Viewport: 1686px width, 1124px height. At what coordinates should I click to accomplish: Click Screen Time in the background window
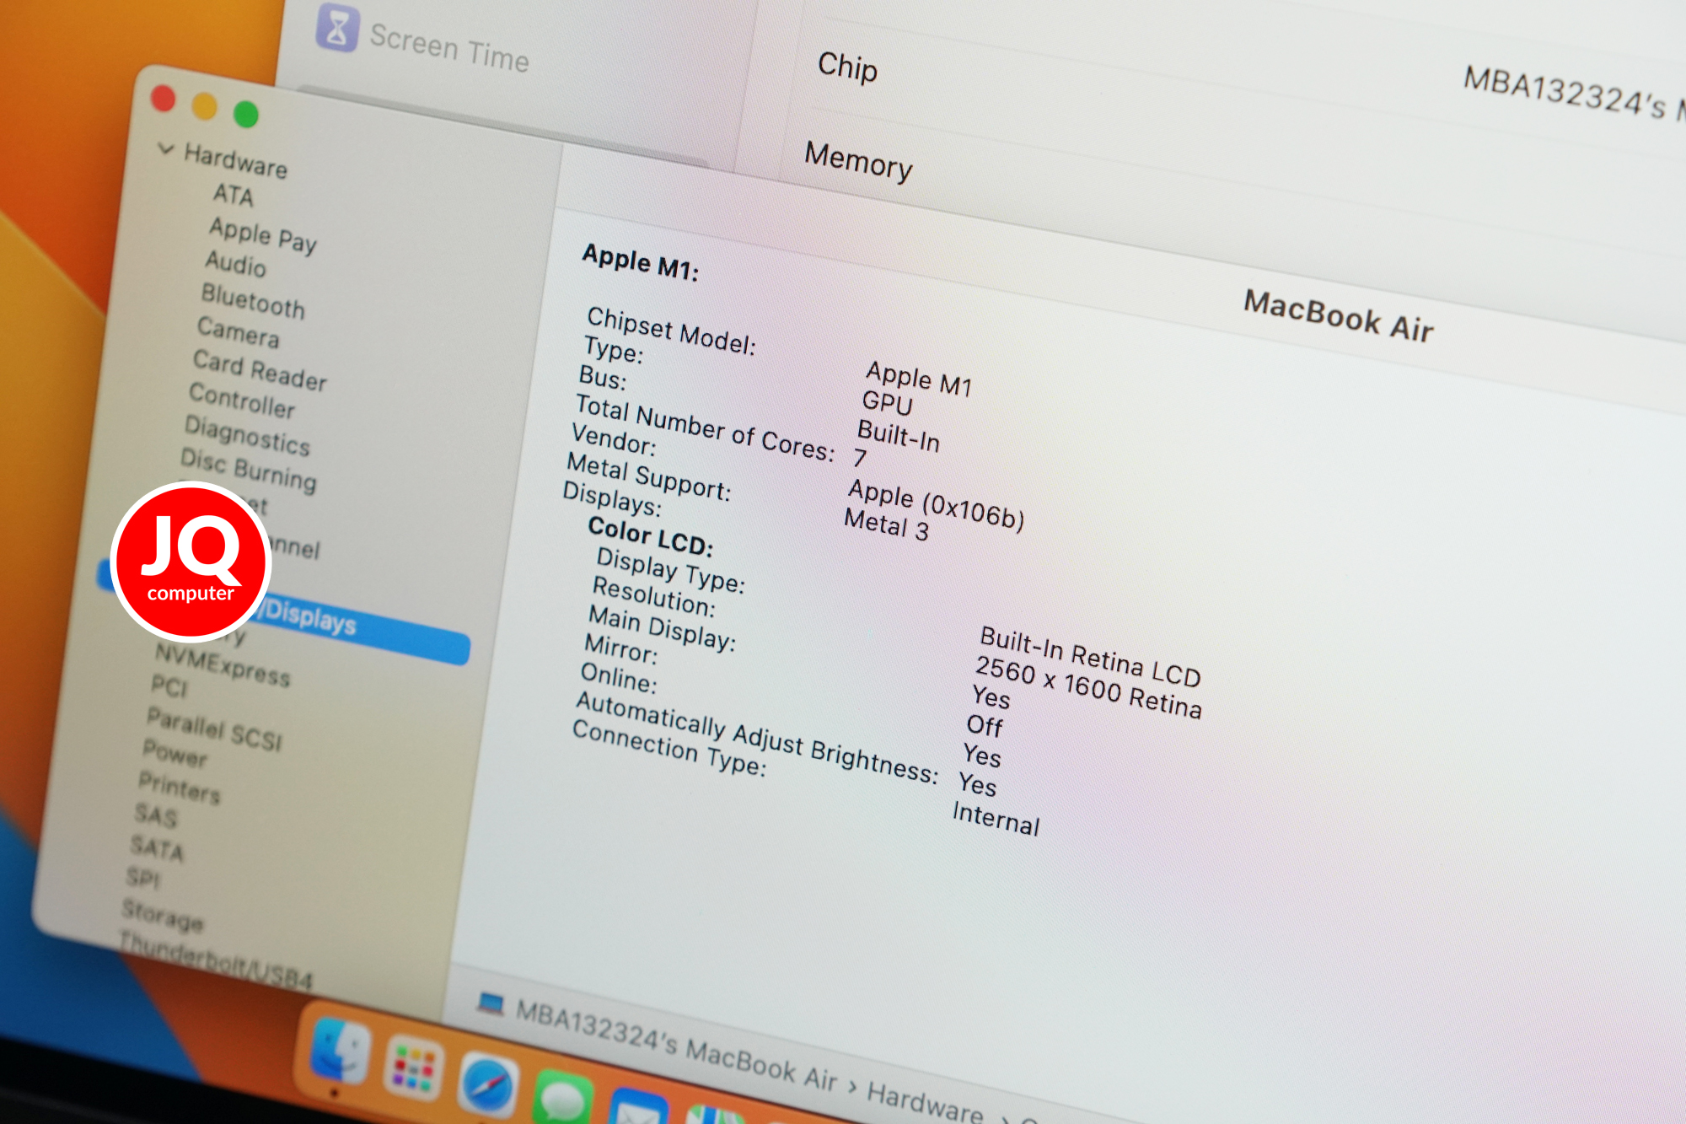pos(449,48)
